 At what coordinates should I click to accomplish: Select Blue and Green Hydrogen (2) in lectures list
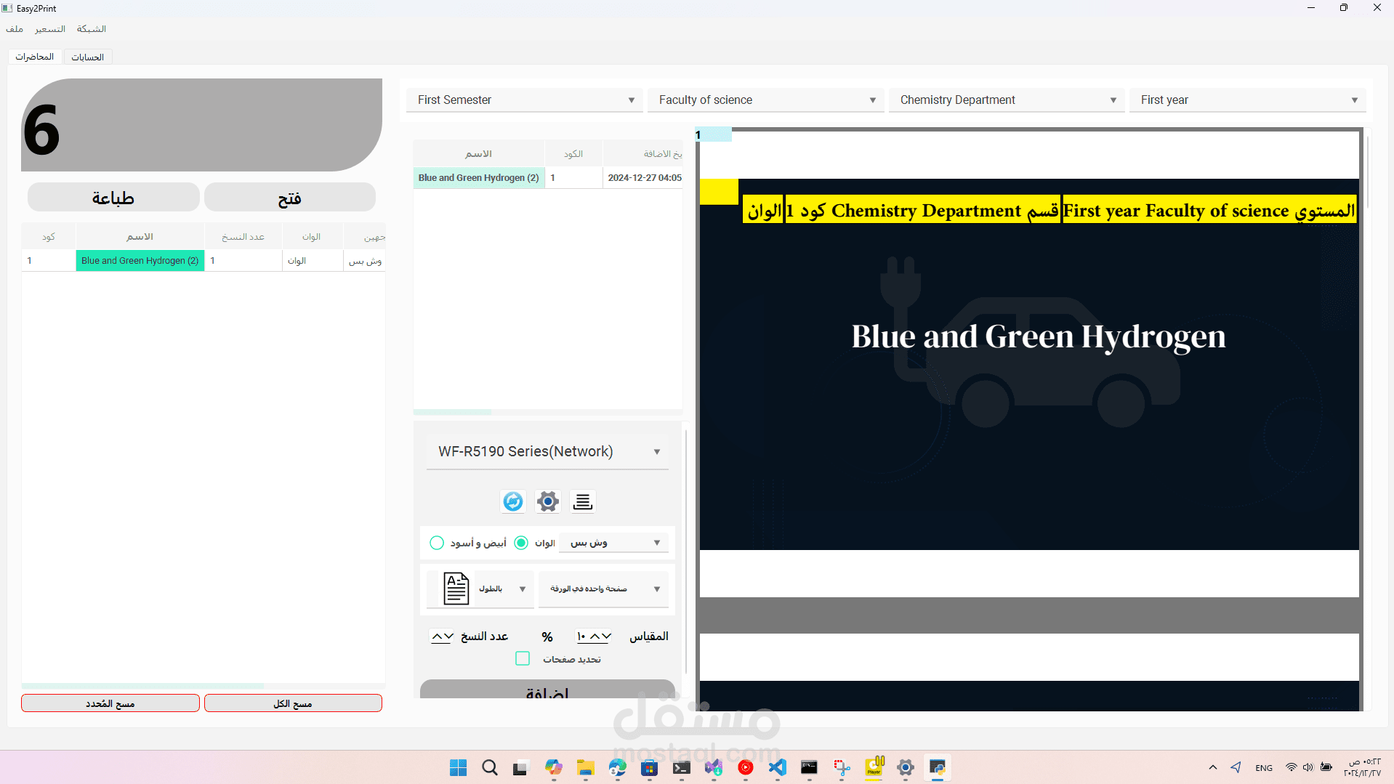tap(479, 178)
